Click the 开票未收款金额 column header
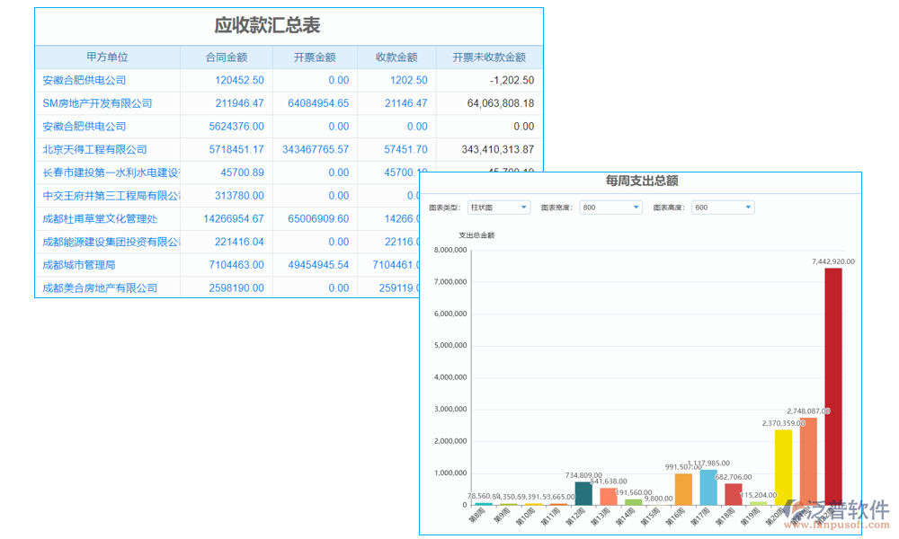This screenshot has width=899, height=539. point(489,57)
